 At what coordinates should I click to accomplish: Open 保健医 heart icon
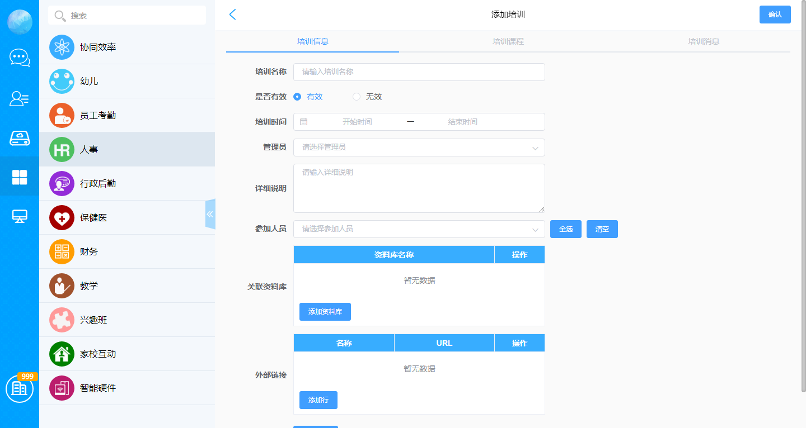[x=62, y=218]
